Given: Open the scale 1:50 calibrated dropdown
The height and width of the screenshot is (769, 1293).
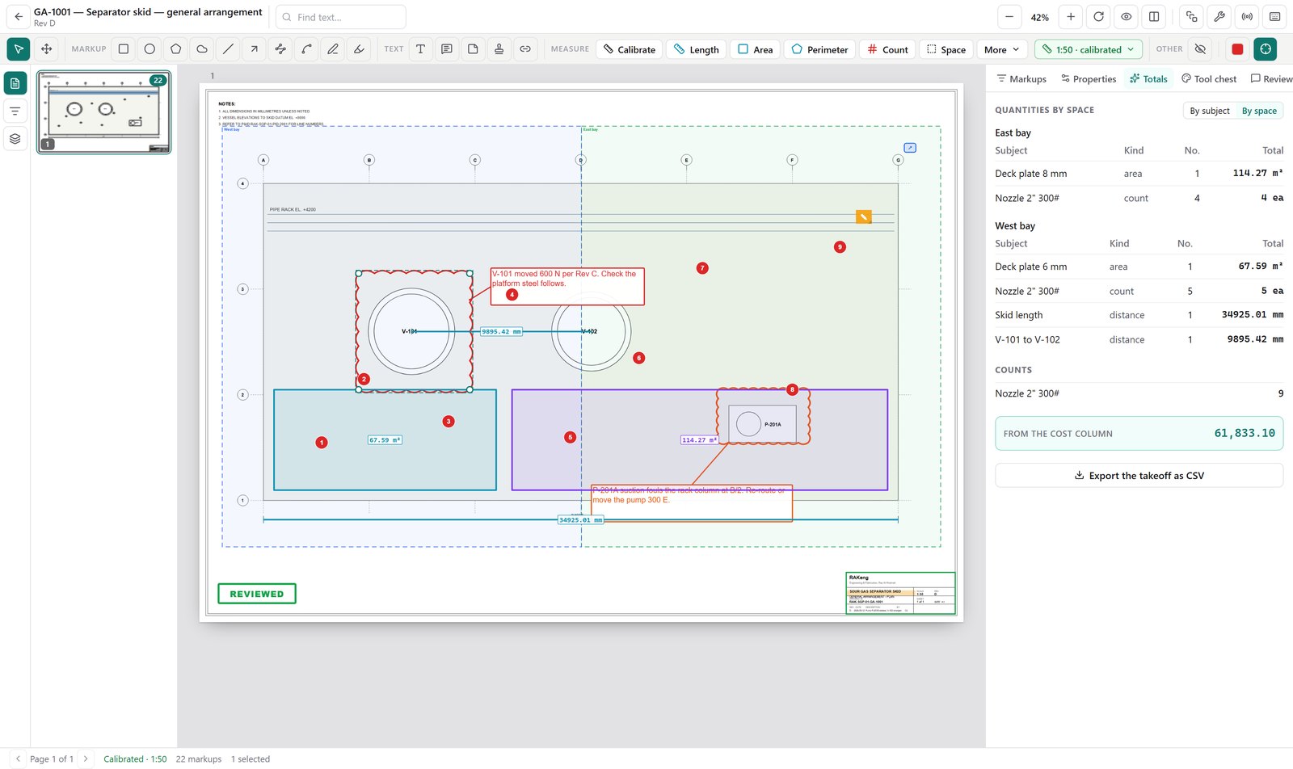Looking at the screenshot, I should (1089, 49).
